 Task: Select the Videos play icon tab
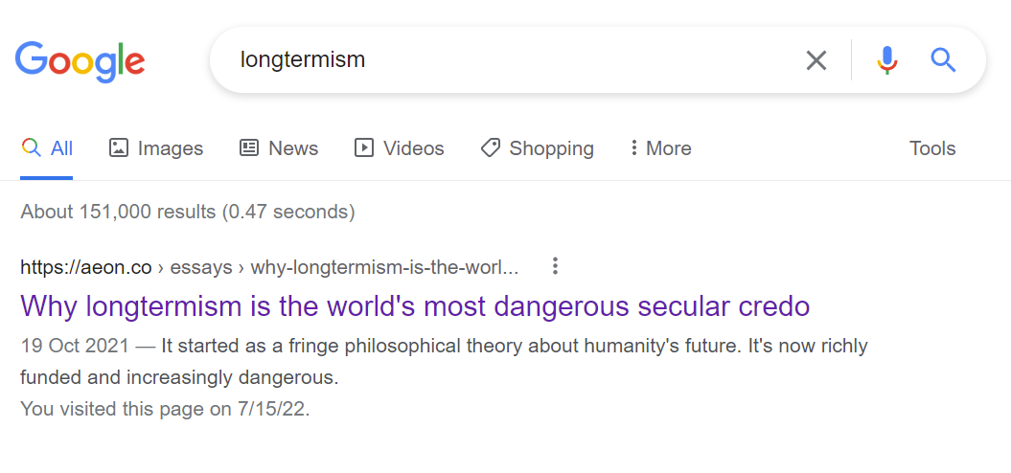[399, 148]
